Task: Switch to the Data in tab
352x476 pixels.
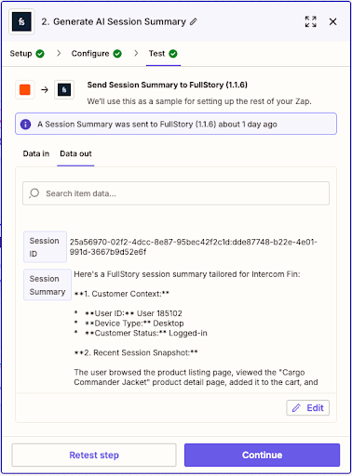Action: (x=36, y=153)
